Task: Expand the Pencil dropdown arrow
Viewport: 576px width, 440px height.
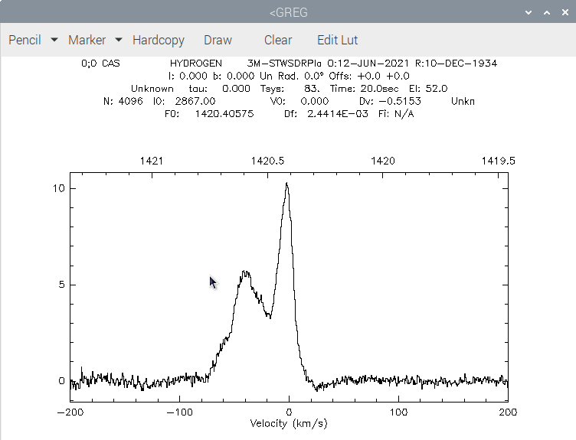Action: [x=54, y=40]
